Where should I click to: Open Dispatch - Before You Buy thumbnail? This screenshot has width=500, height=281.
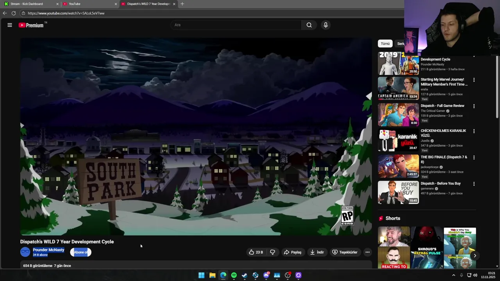[x=398, y=192]
